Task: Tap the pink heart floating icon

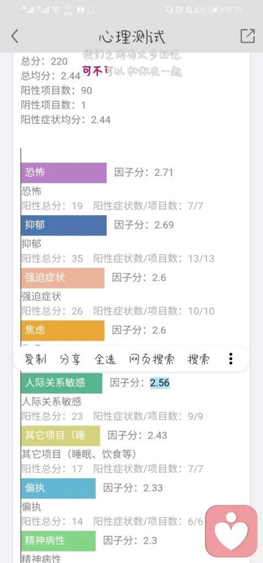Action: coord(231,531)
